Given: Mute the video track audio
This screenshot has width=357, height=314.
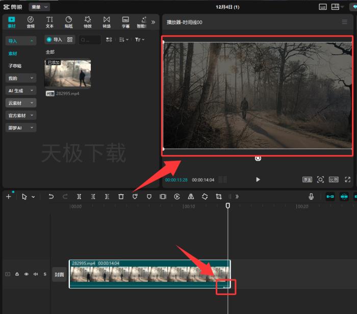Looking at the screenshot, I should [x=36, y=274].
